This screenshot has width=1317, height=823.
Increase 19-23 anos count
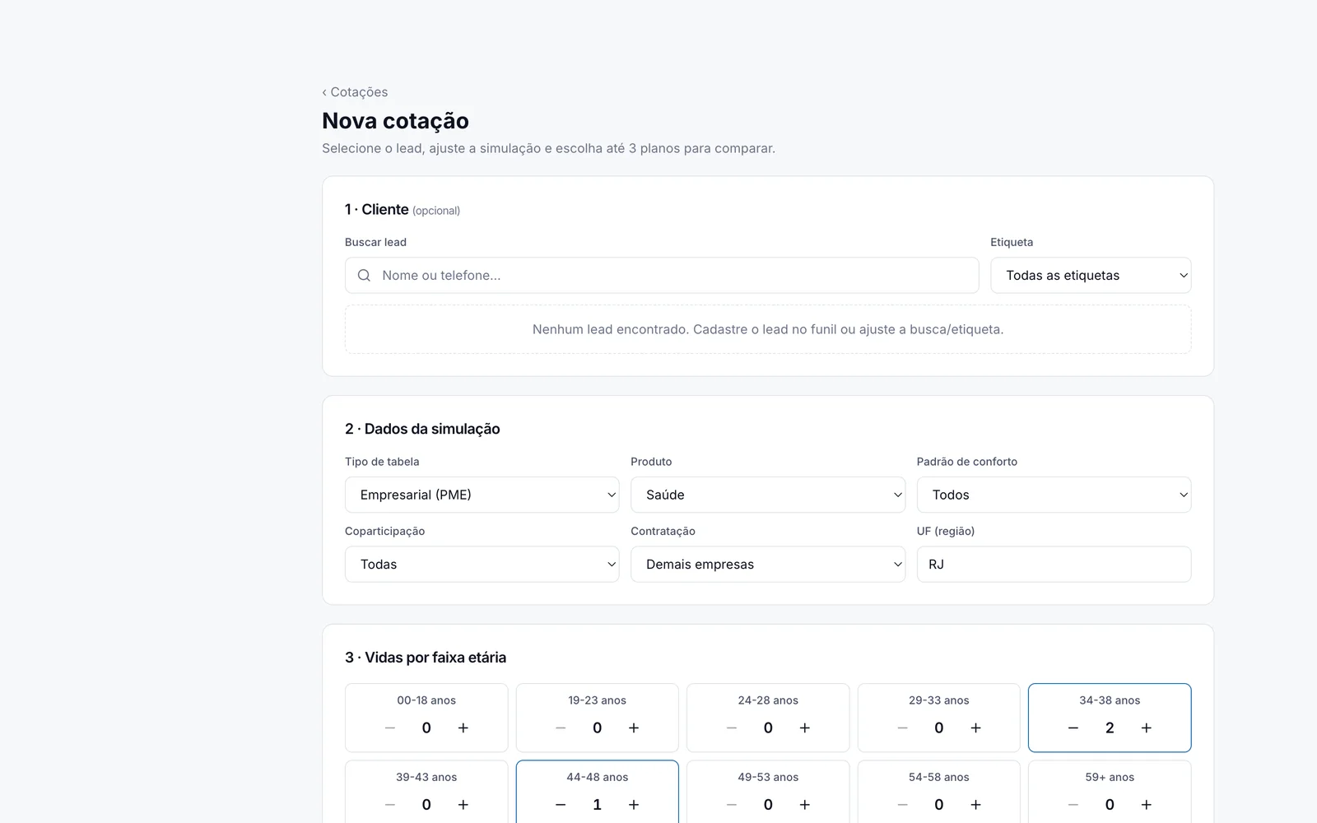[x=634, y=728]
